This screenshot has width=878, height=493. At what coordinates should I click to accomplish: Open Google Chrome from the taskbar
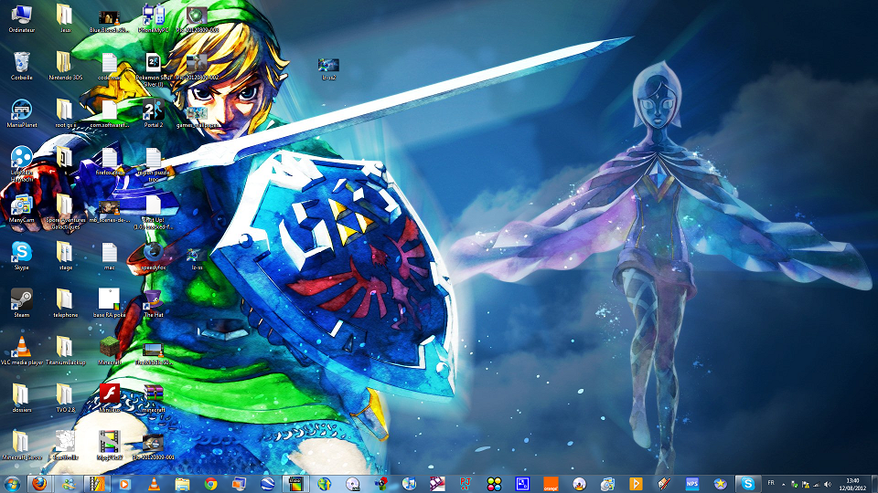pos(210,484)
